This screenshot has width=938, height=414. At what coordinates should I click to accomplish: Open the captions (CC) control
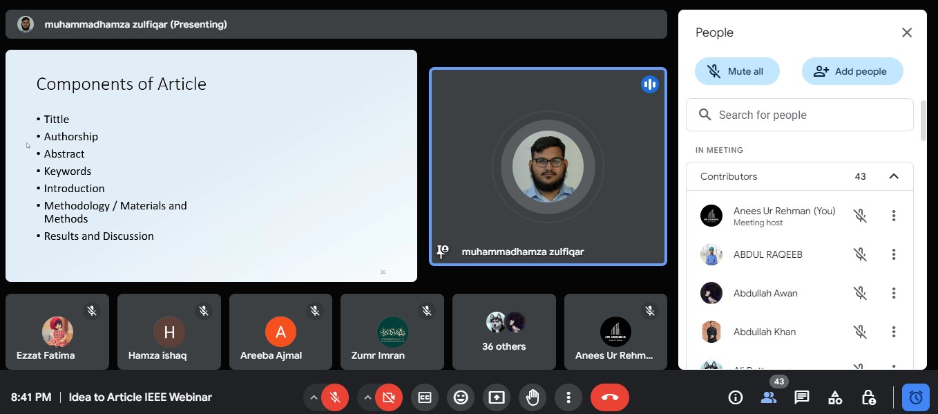[425, 397]
